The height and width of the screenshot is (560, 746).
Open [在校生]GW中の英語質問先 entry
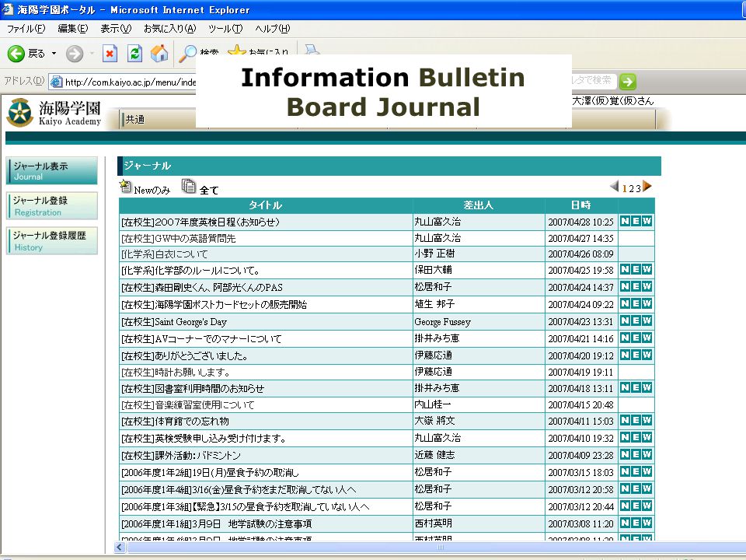(179, 238)
